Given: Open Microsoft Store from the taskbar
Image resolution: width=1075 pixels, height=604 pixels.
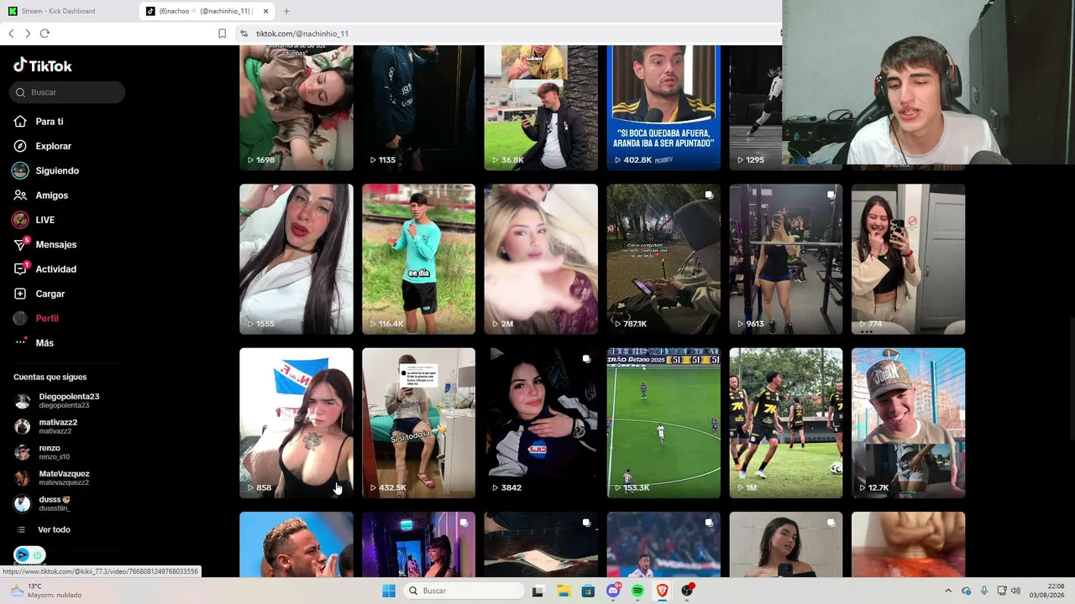Looking at the screenshot, I should pyautogui.click(x=588, y=591).
